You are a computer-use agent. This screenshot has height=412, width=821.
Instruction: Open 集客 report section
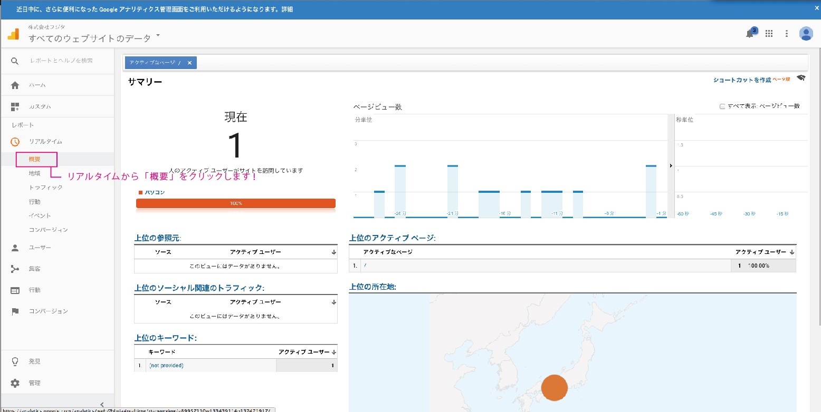(x=35, y=269)
